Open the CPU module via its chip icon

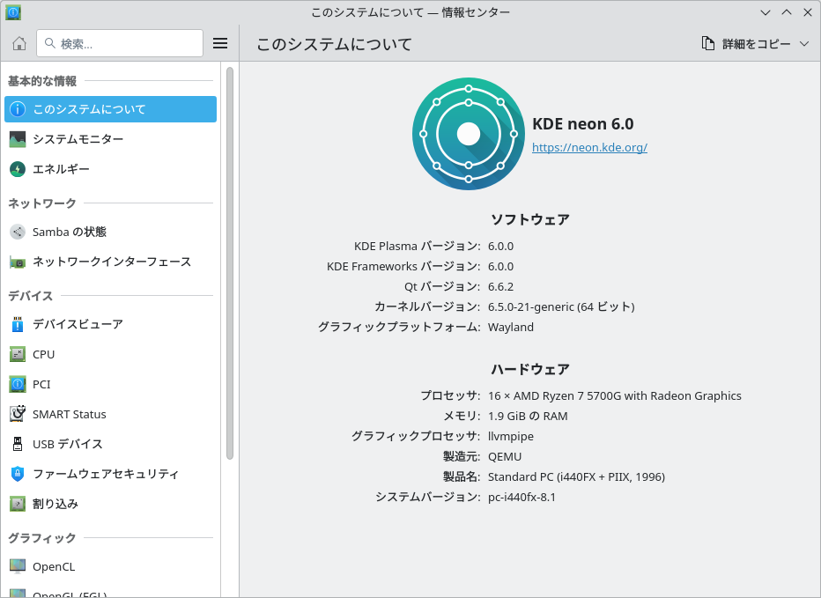18,355
